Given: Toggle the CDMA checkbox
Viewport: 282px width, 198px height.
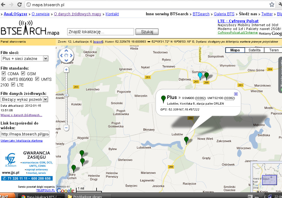Looking at the screenshot, I should click(x=4, y=73).
